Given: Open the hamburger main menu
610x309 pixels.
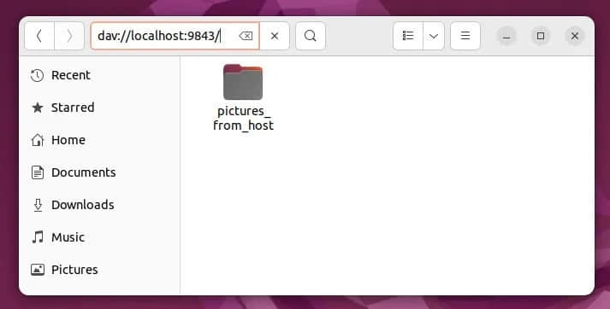Looking at the screenshot, I should pyautogui.click(x=465, y=36).
